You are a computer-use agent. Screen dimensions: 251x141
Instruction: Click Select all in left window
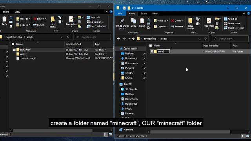[93, 17]
